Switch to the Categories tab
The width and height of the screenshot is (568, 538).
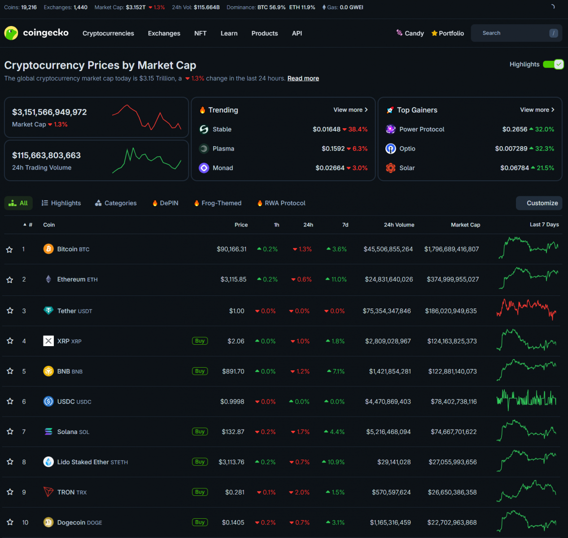pyautogui.click(x=116, y=203)
